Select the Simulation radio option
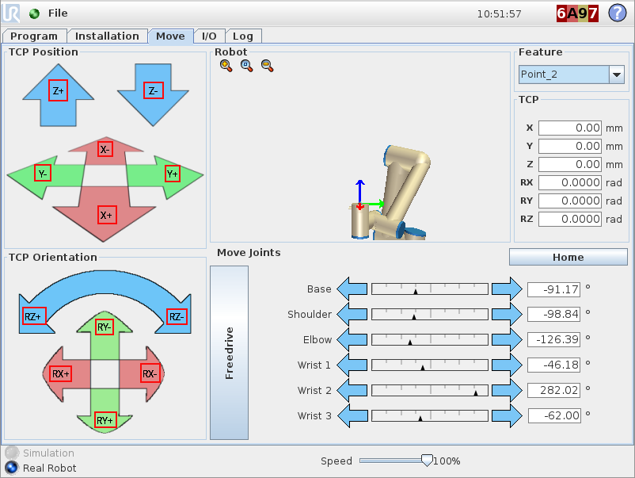The image size is (635, 478). click(x=12, y=453)
